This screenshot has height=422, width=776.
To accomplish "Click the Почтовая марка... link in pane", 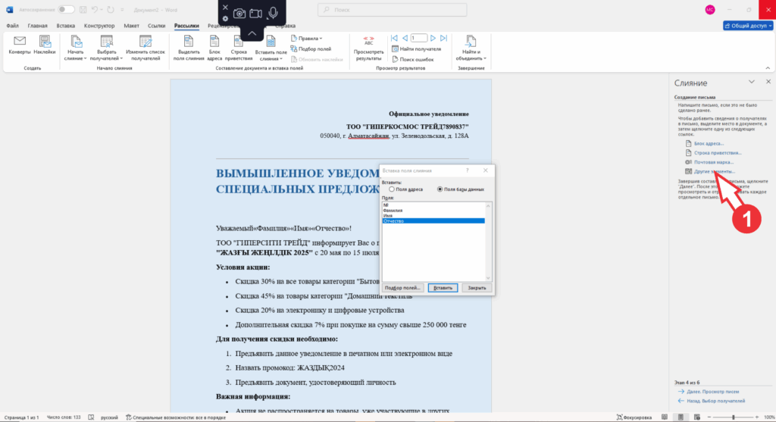I will pyautogui.click(x=714, y=162).
